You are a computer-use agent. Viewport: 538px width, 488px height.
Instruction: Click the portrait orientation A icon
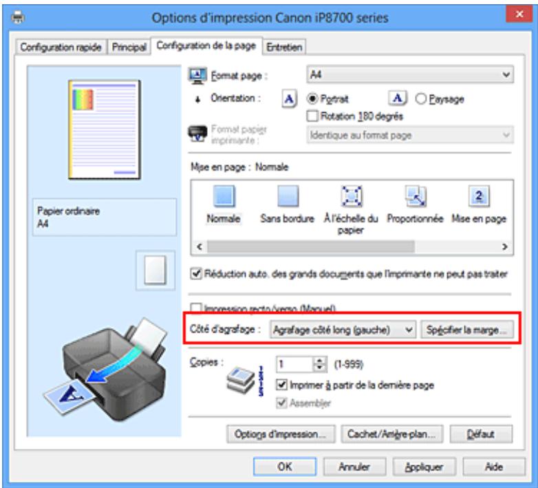[289, 99]
